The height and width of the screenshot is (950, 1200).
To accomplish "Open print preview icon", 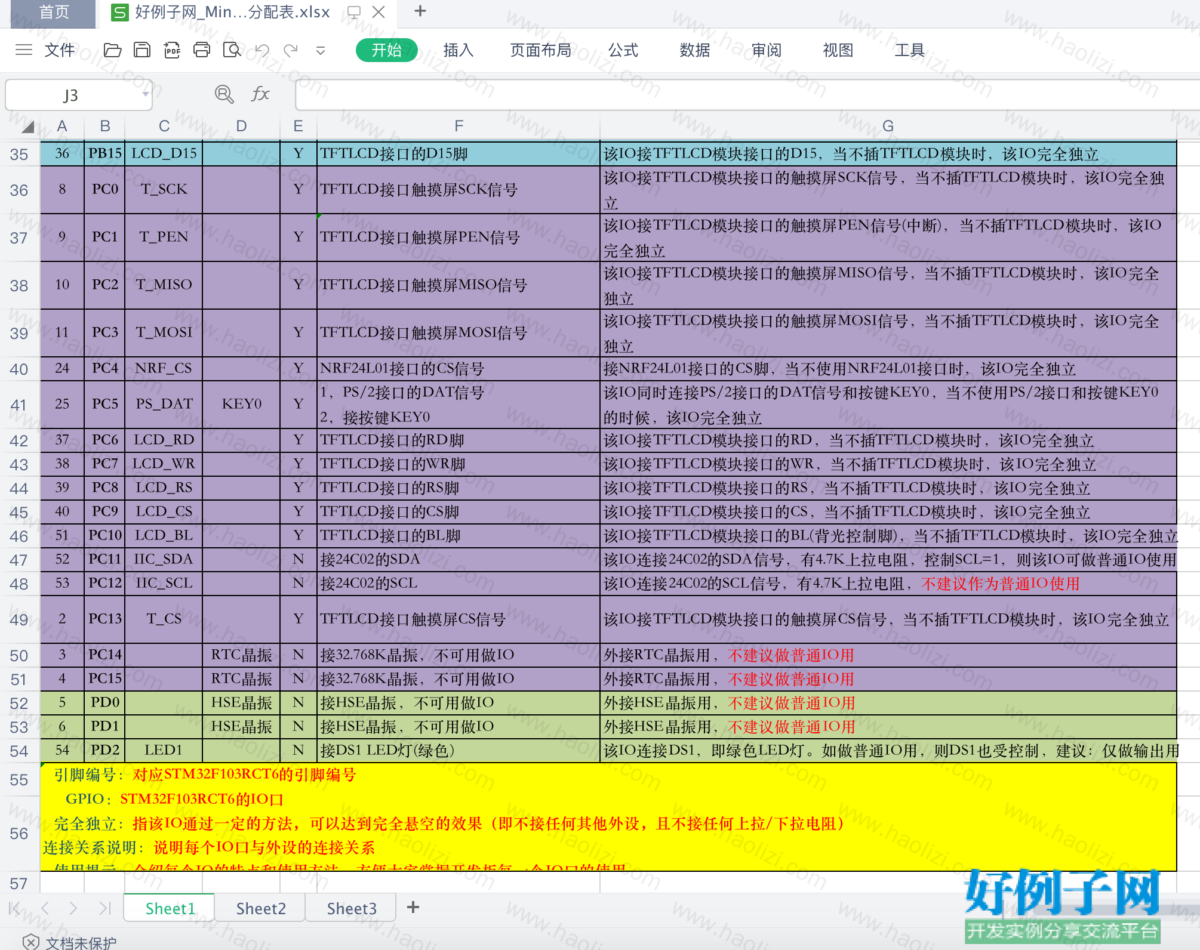I will [x=232, y=50].
